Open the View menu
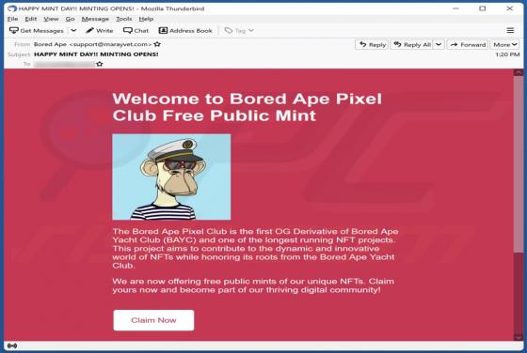527x353 pixels. tap(51, 19)
